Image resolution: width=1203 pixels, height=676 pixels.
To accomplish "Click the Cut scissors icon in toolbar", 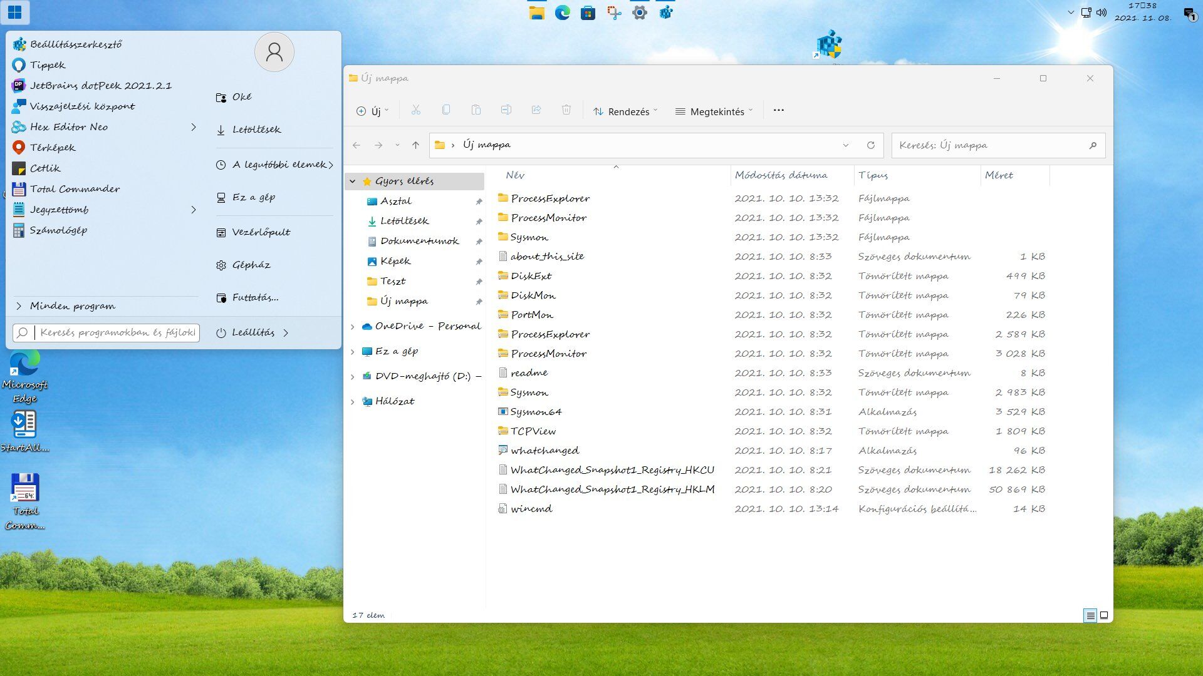I will pyautogui.click(x=415, y=110).
